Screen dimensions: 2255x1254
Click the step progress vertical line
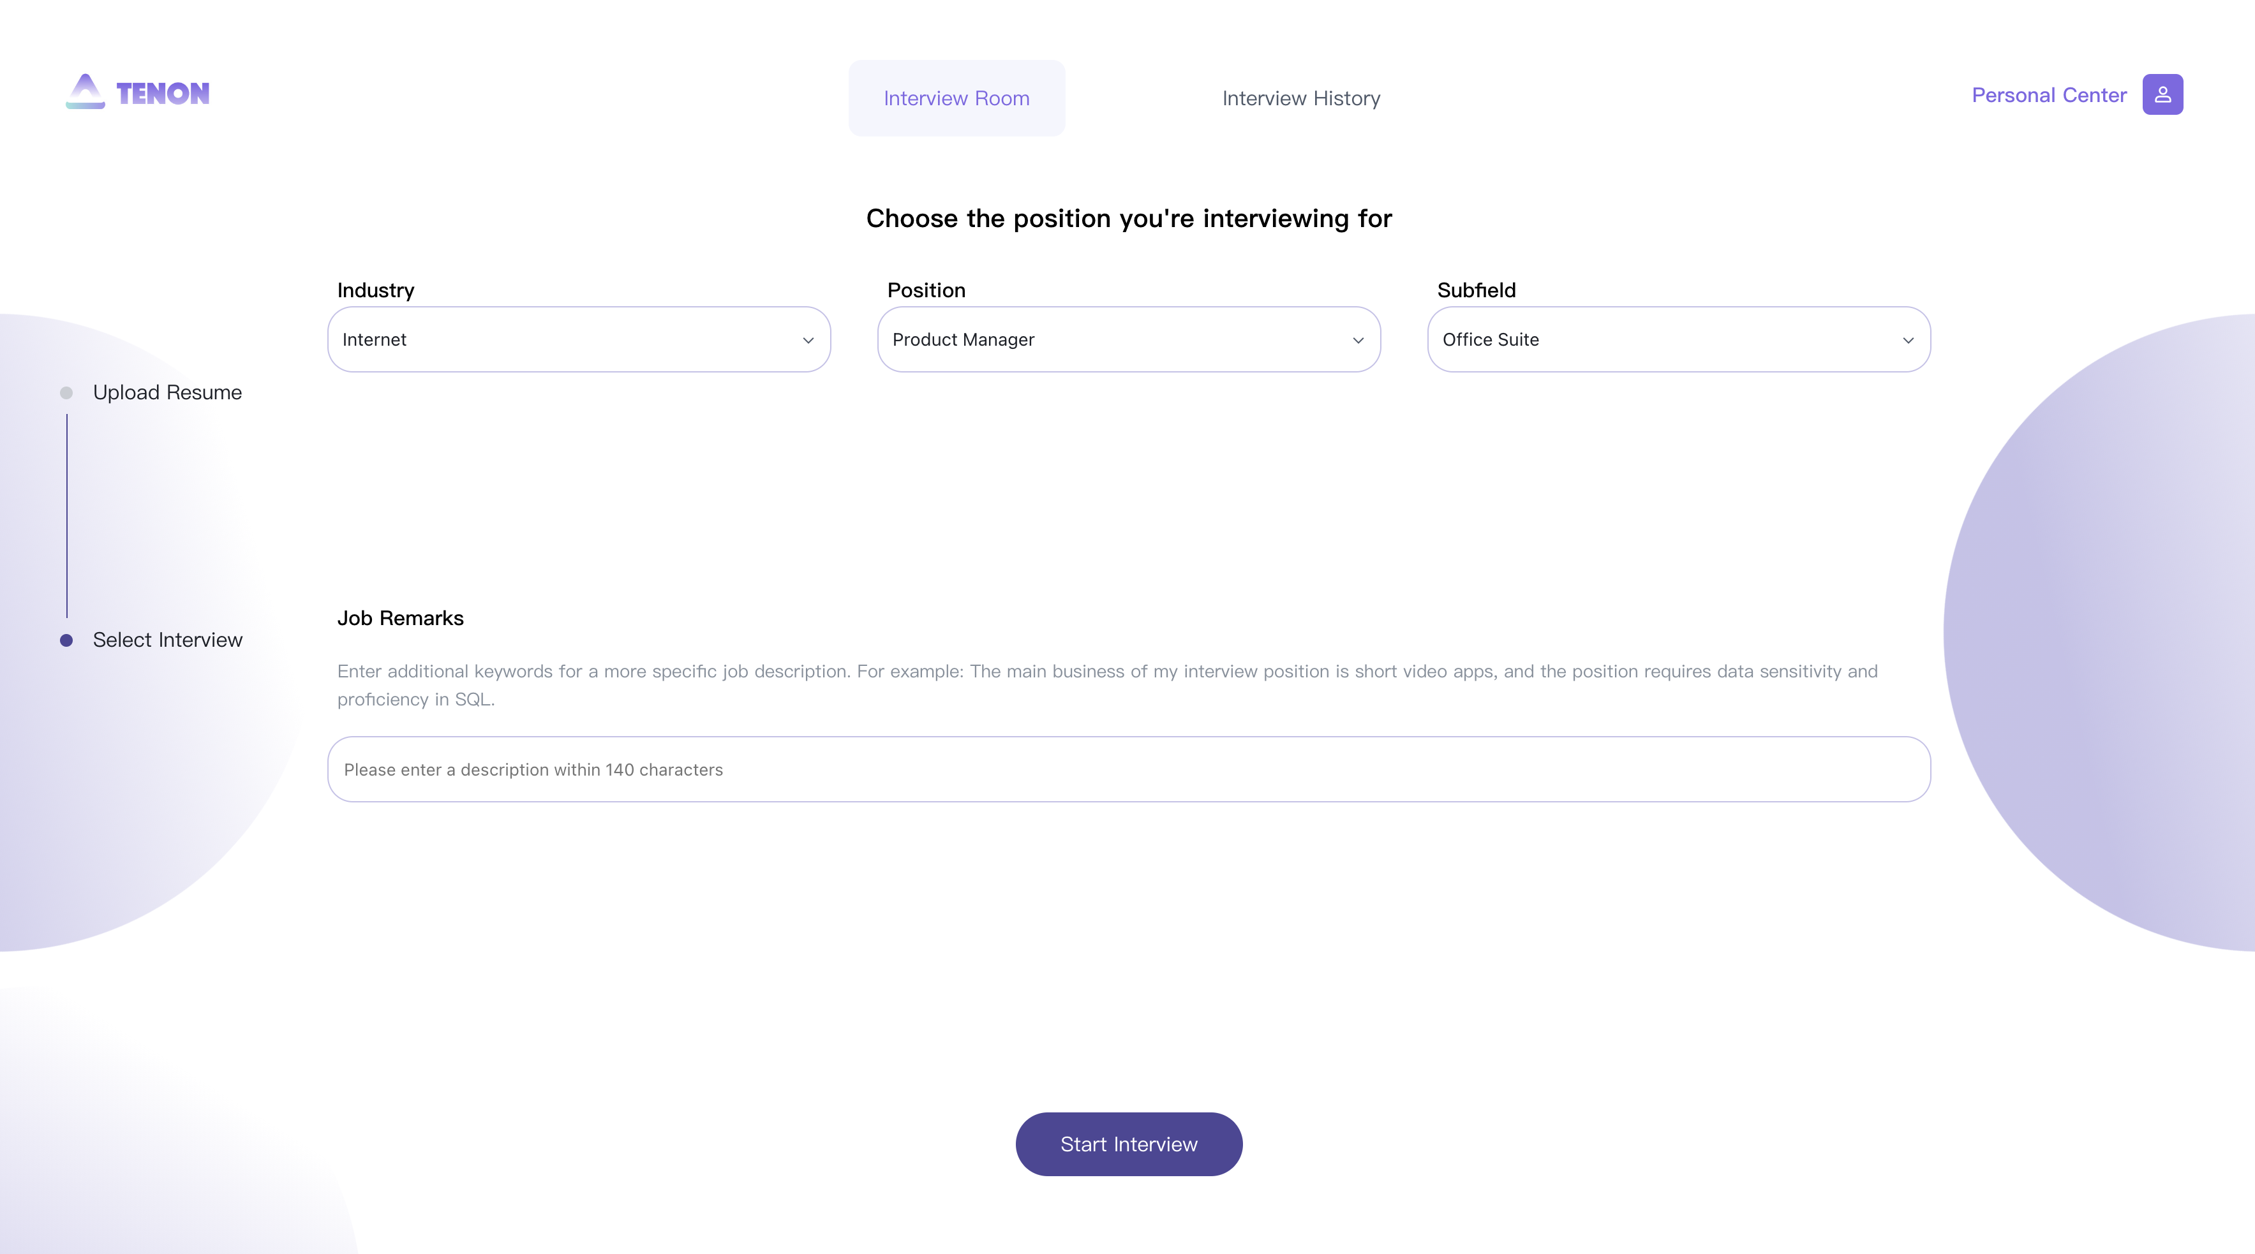point(66,516)
